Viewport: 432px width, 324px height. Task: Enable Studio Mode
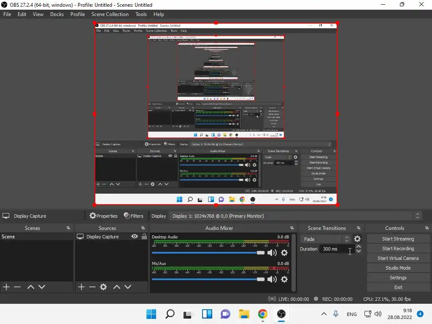(x=398, y=268)
